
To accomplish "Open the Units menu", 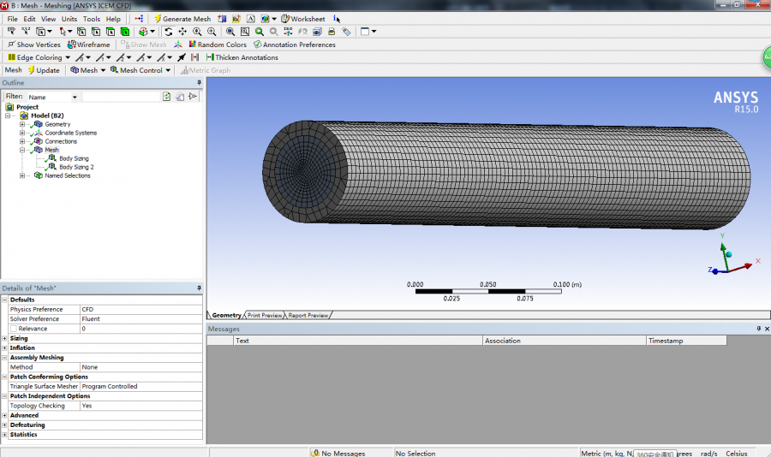I will 69,19.
